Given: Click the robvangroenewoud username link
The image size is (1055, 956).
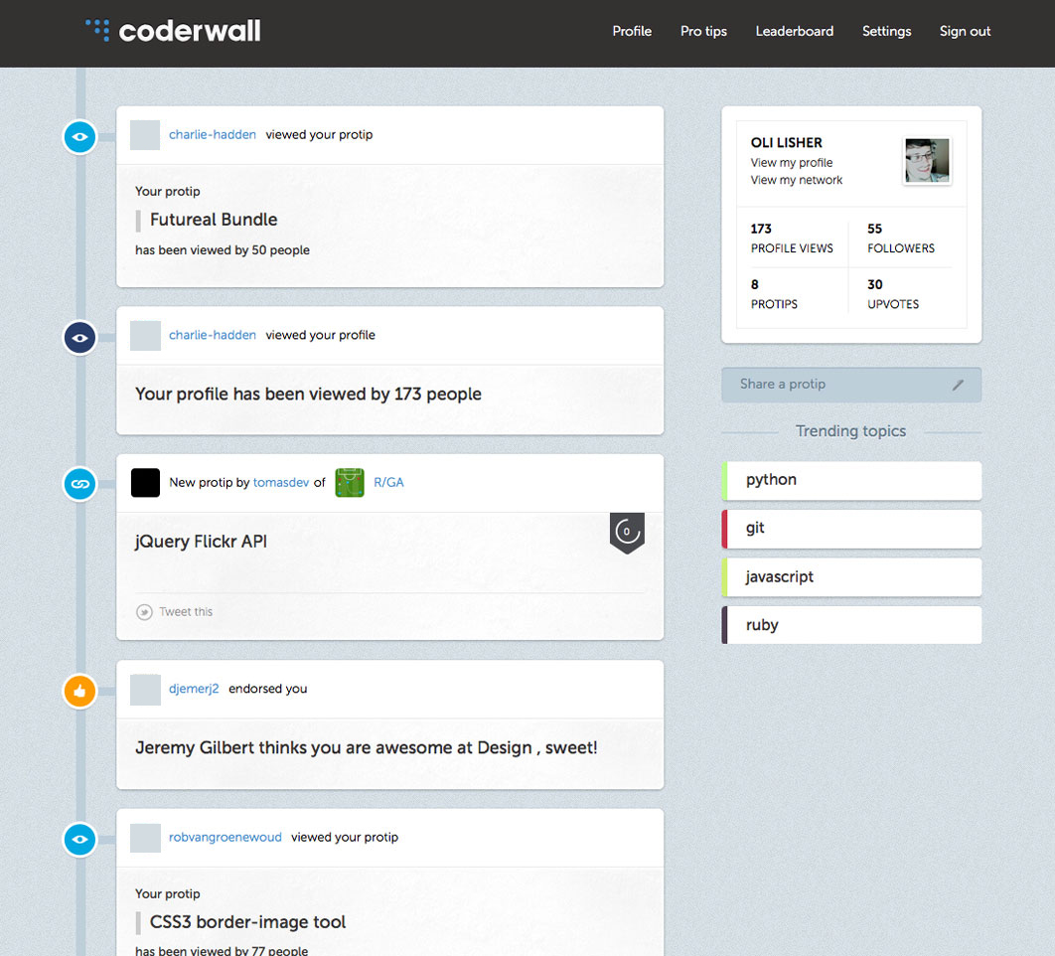Looking at the screenshot, I should [225, 837].
